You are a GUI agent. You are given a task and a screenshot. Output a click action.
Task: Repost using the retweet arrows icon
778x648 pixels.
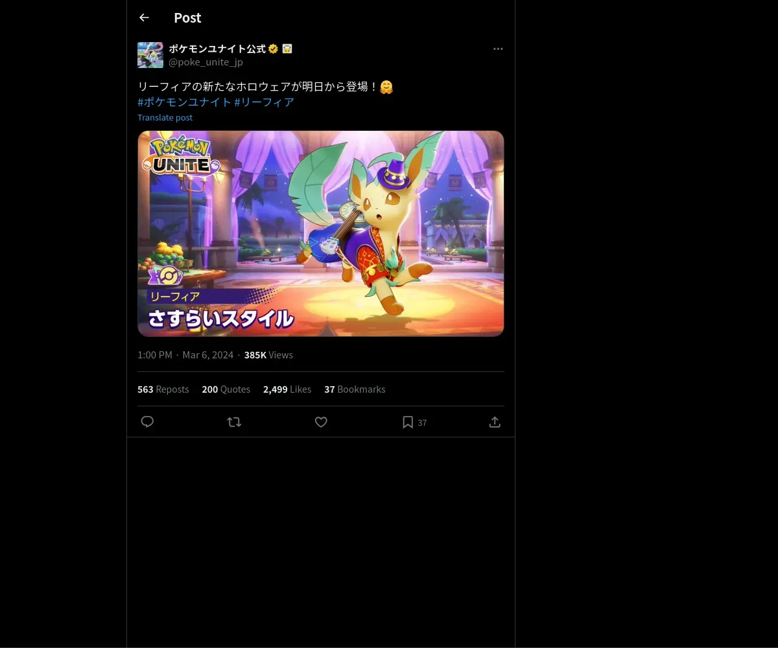tap(234, 422)
